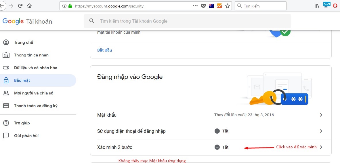This screenshot has height=163, width=340.
Task: Show site information icon in address bar
Action: (64, 6)
